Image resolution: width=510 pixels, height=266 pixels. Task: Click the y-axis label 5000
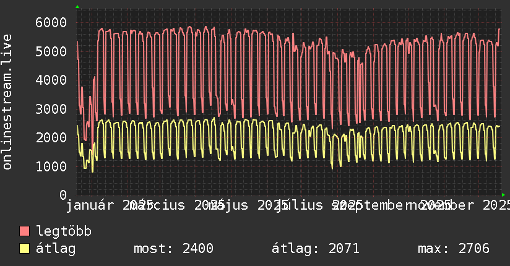tap(51, 51)
